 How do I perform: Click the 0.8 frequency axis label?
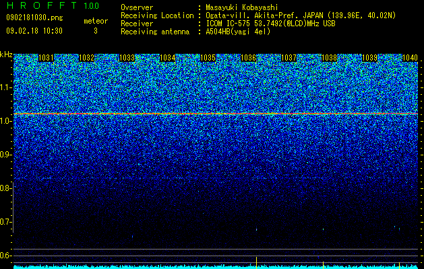[x=5, y=188]
